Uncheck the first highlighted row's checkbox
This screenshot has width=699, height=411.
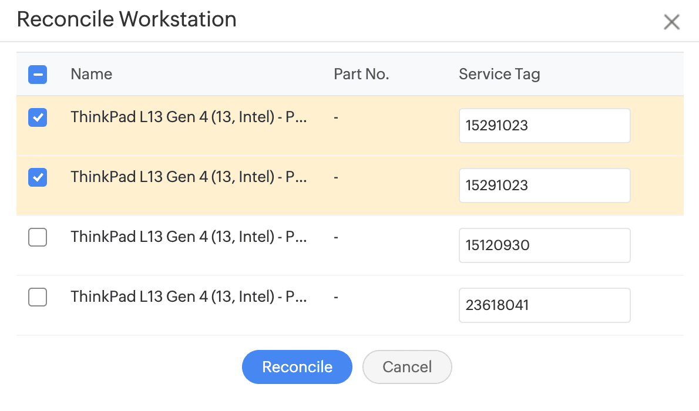click(x=38, y=117)
